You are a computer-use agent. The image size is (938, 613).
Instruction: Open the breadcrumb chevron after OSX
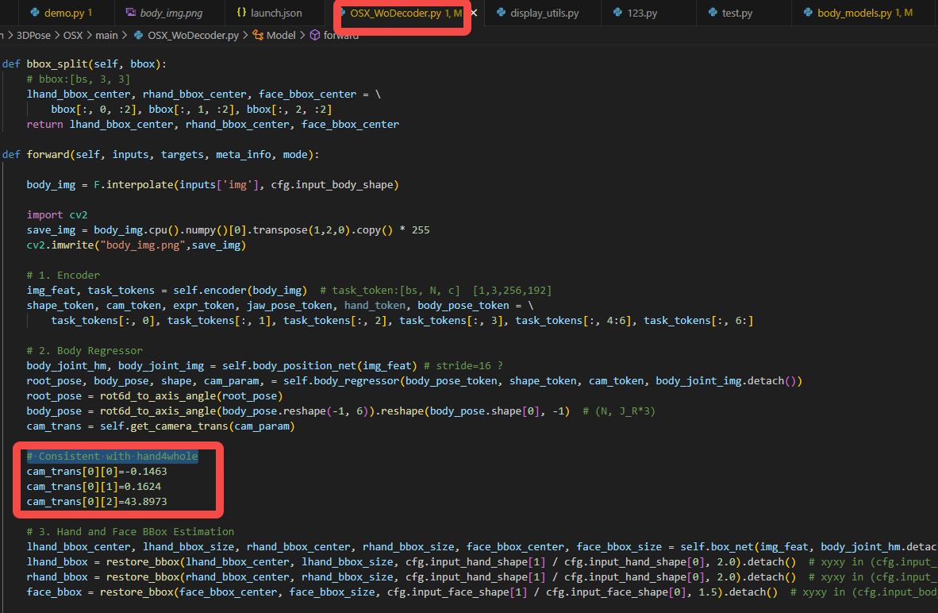(90, 35)
